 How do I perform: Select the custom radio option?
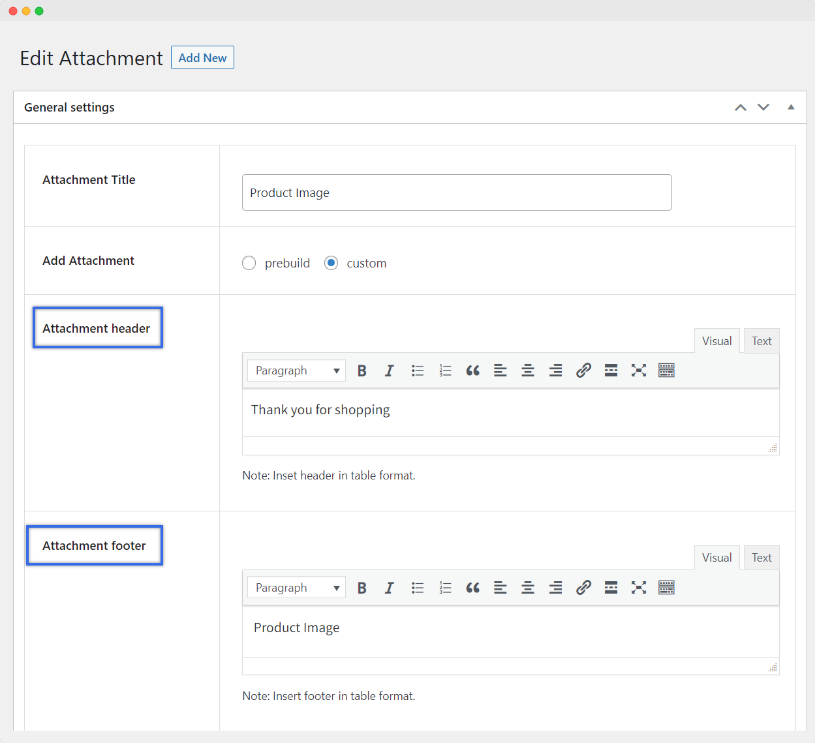pos(331,263)
